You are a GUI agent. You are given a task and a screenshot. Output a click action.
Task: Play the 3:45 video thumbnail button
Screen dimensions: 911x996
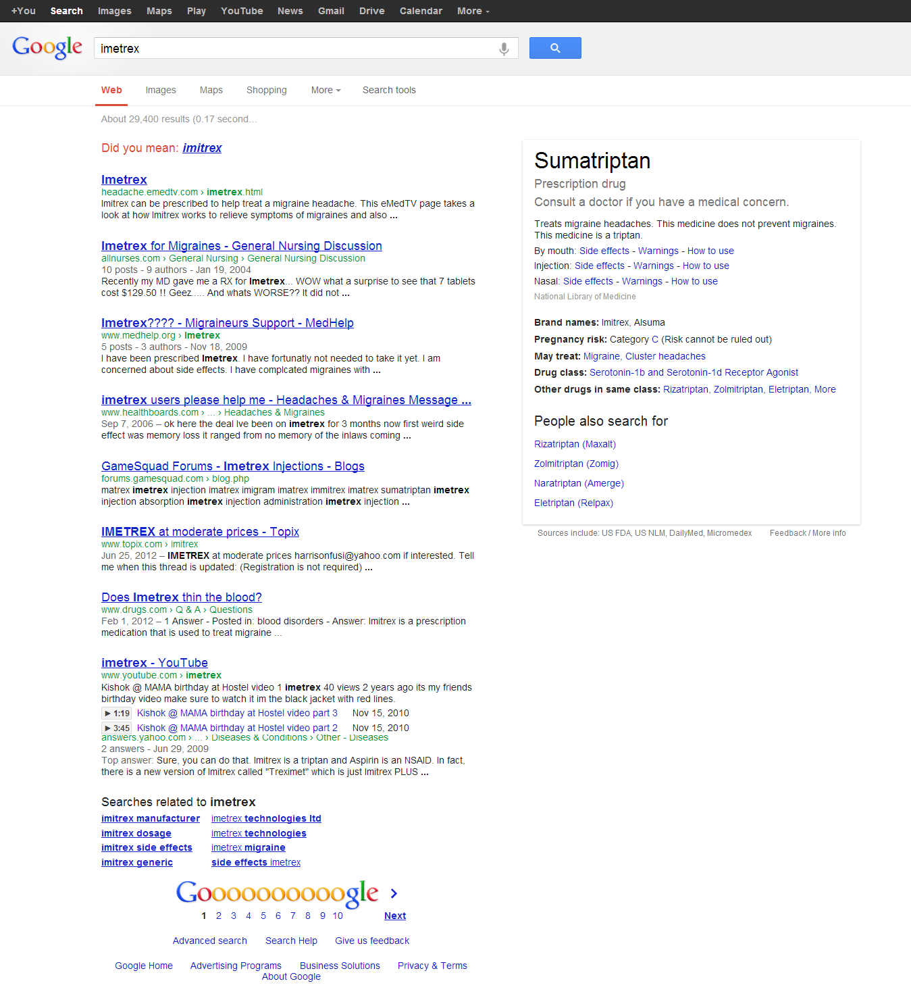point(117,728)
